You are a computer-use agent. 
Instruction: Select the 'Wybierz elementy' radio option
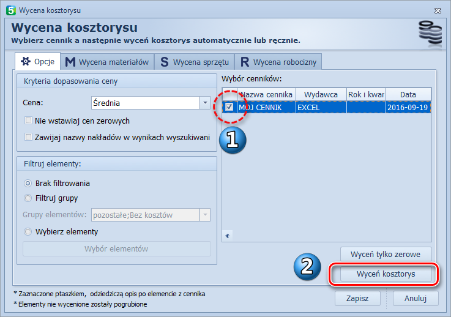tap(28, 232)
